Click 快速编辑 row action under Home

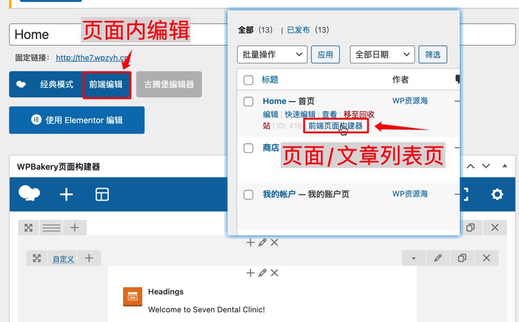[300, 115]
